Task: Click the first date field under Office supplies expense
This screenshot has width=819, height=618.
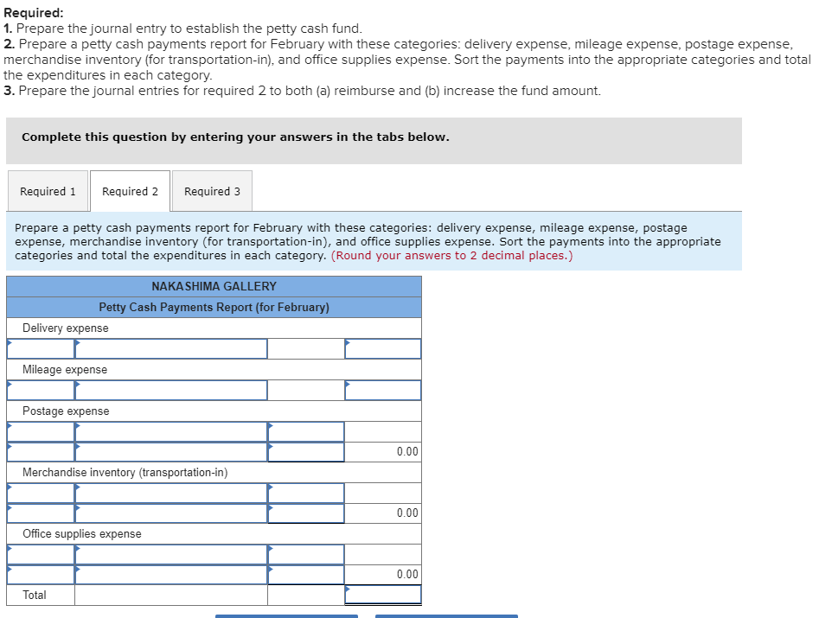Action: [41, 554]
